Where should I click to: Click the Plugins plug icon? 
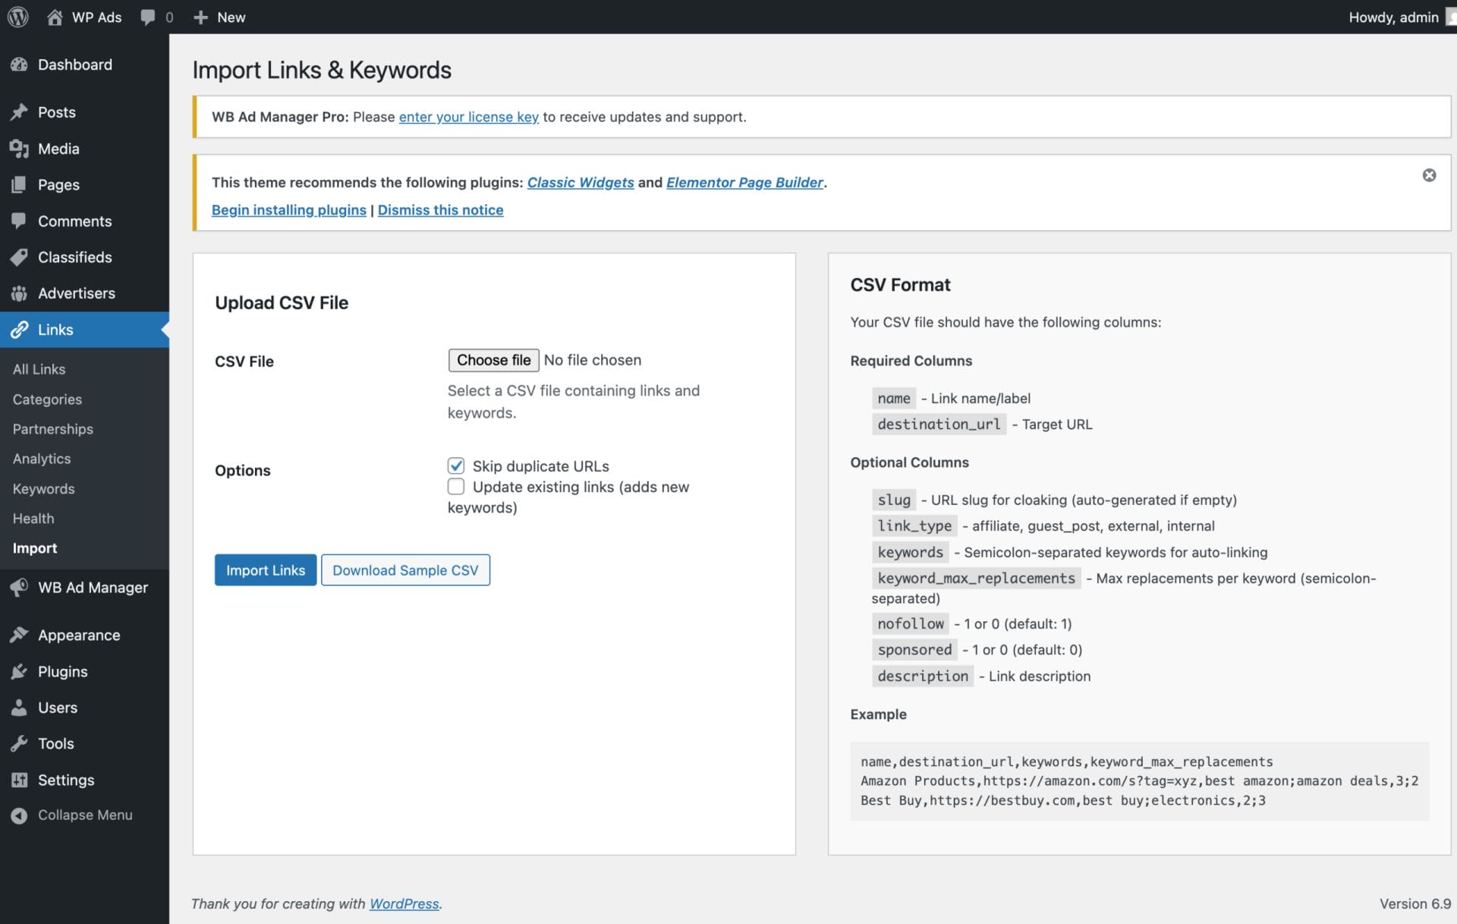pos(20,671)
